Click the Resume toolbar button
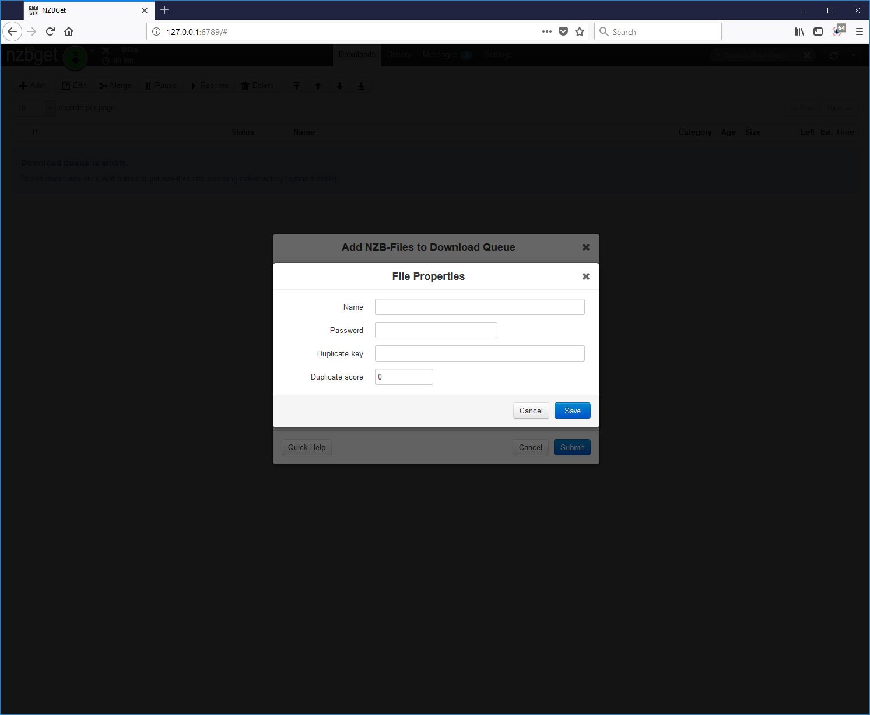This screenshot has height=715, width=870. [209, 86]
